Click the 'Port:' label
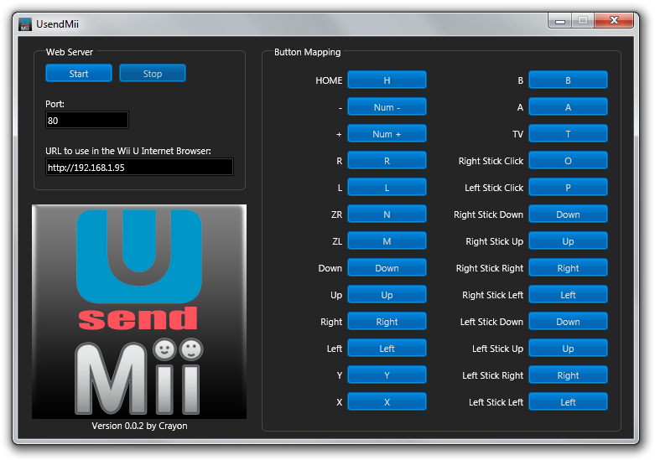Screen dimensions: 655x460 pos(55,104)
